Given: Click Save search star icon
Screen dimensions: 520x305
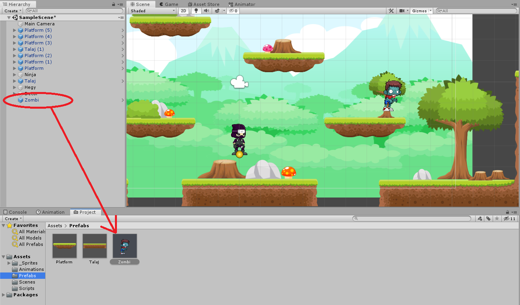Looking at the screenshot, I should click(497, 219).
